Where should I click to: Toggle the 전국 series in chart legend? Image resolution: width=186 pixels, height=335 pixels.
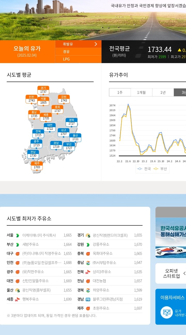tap(144, 169)
